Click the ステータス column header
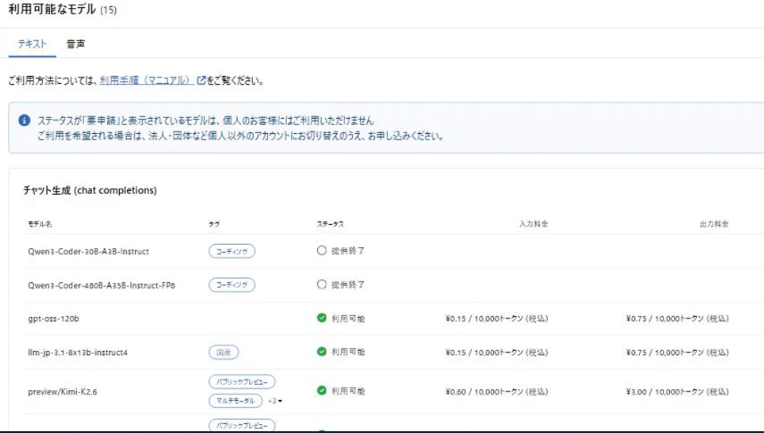Screen dimensions: 764x433 coord(331,224)
